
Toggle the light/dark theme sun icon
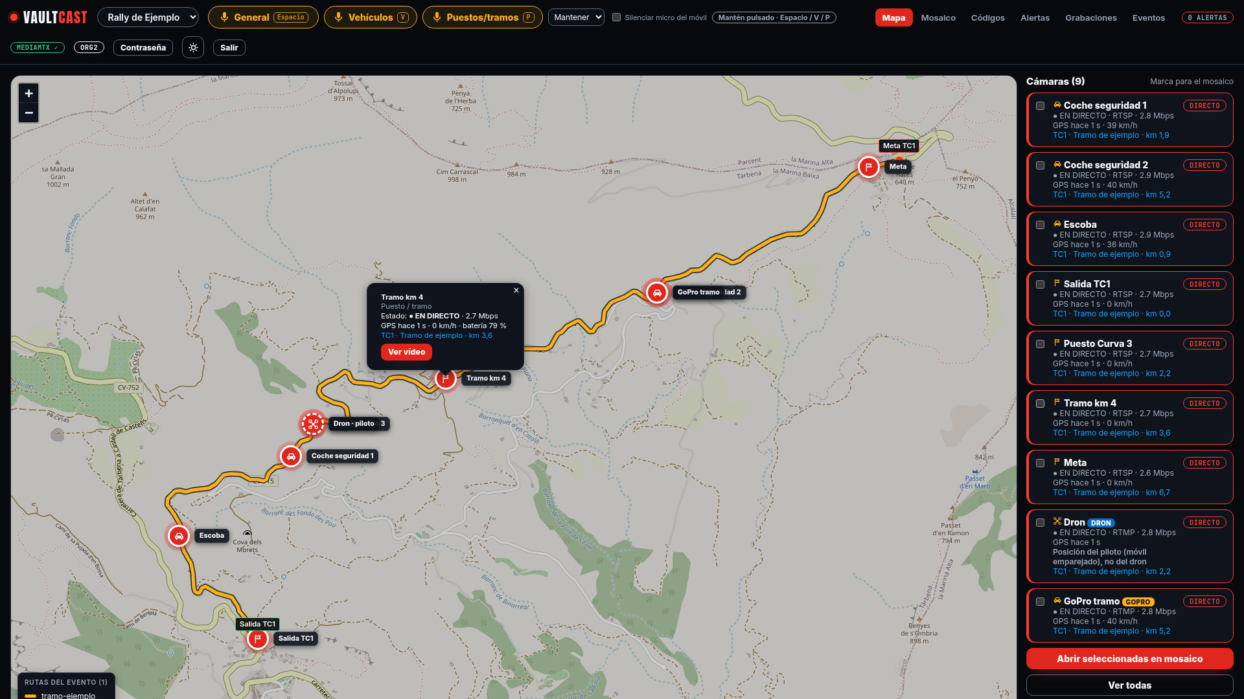point(193,48)
